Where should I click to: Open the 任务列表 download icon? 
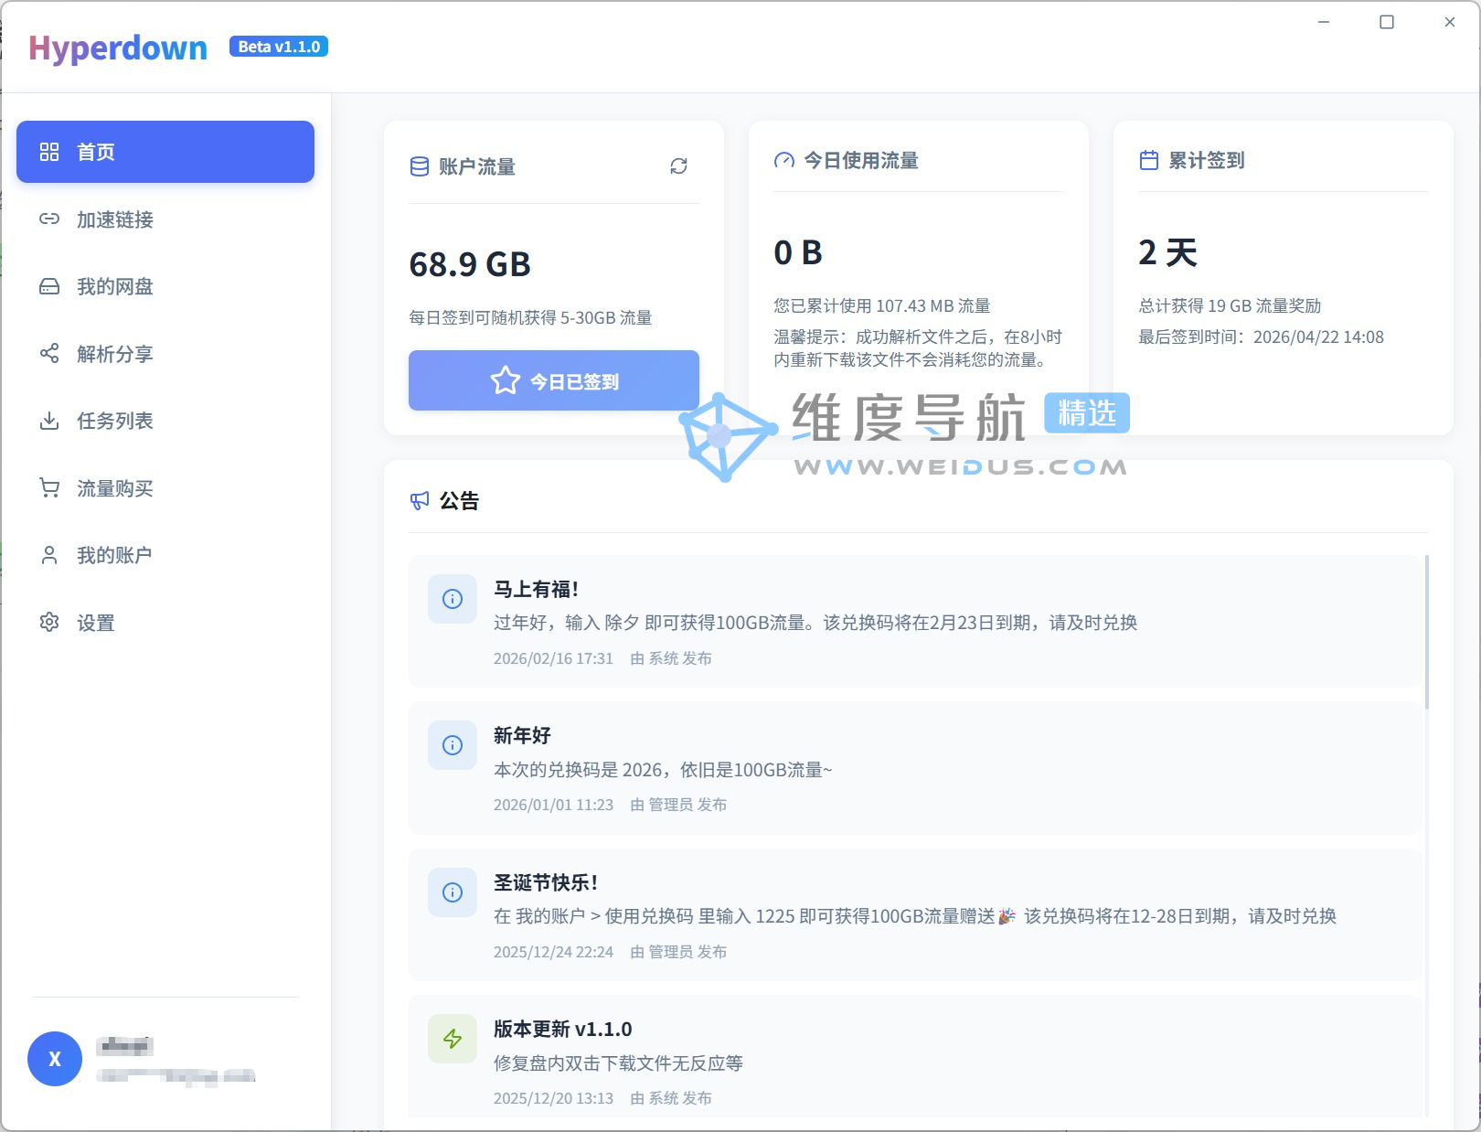(50, 421)
